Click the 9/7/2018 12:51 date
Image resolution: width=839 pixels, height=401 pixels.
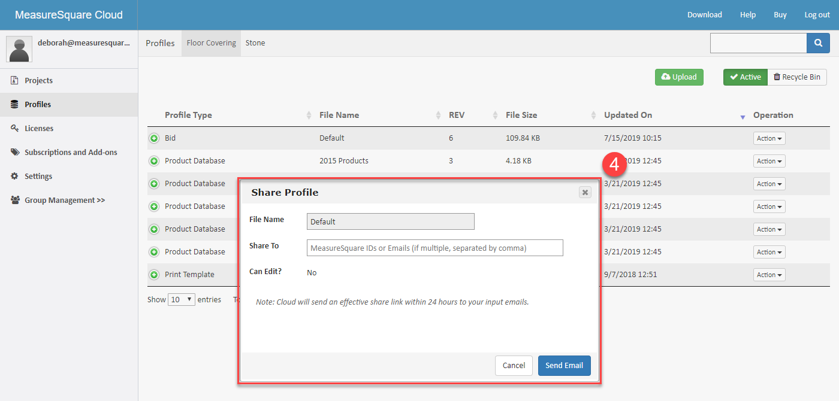pyautogui.click(x=630, y=275)
